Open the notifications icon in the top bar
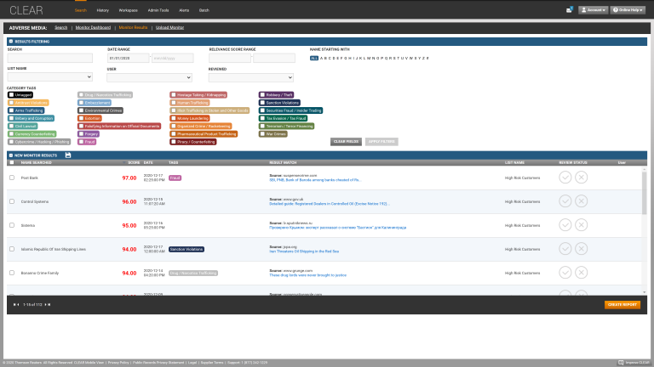 [x=569, y=10]
